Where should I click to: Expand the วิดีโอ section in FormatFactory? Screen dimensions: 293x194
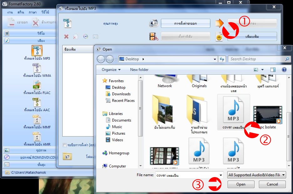click(29, 33)
